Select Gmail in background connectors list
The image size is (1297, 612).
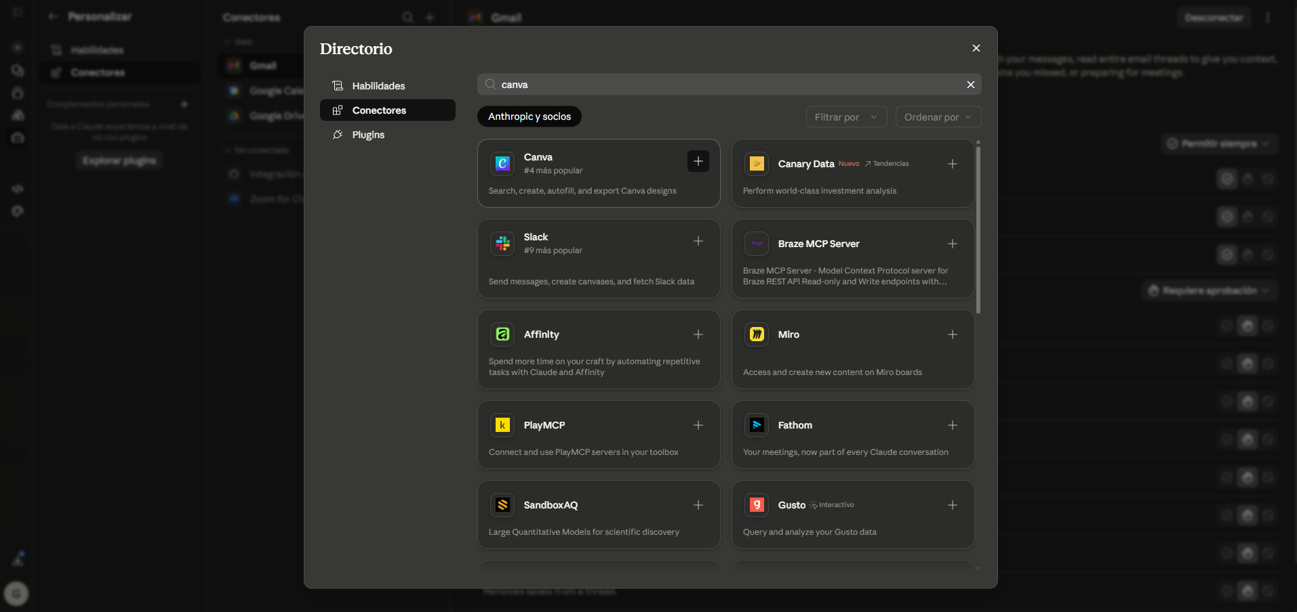tap(262, 66)
